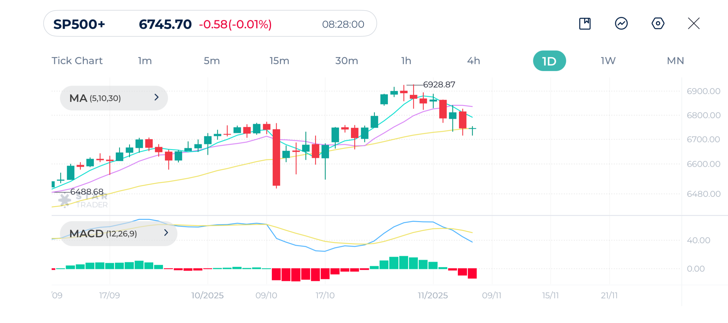Select the 30m timeframe
The height and width of the screenshot is (323, 728).
[346, 61]
